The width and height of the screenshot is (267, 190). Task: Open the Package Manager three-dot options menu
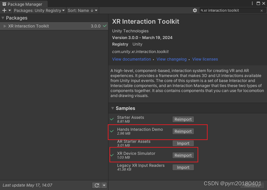[x=252, y=3]
